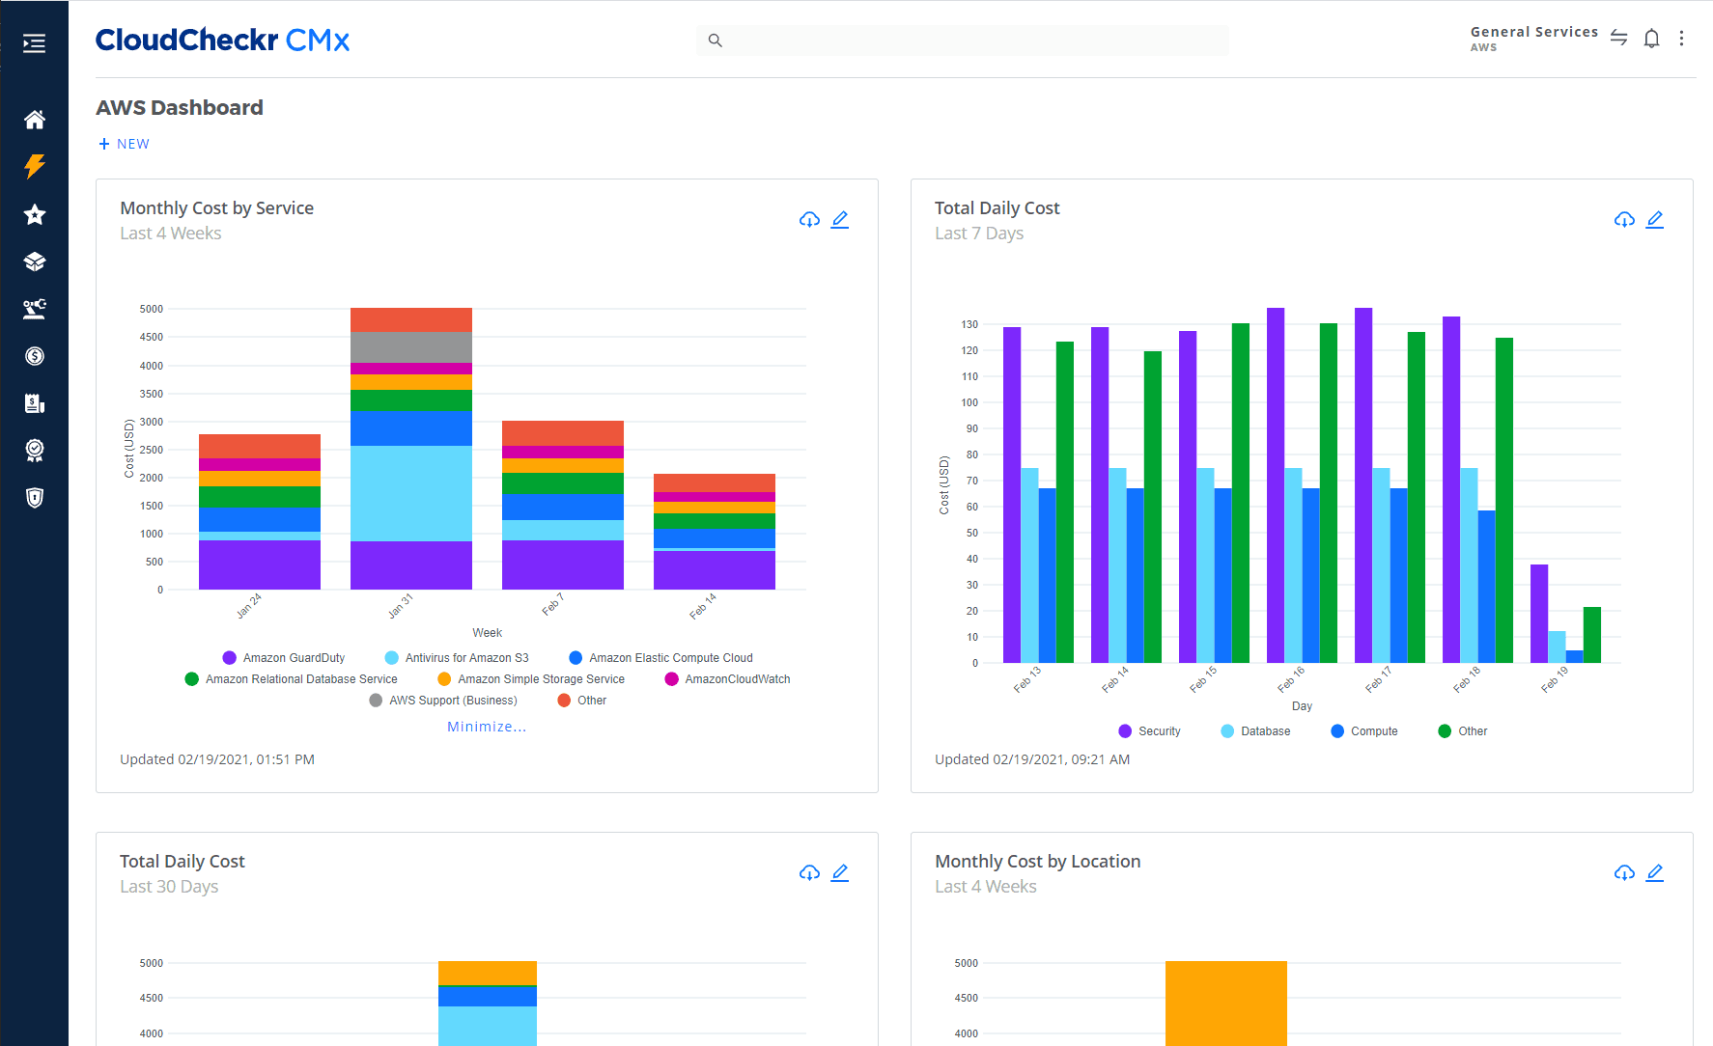Click the Feb 7 stacked bar
Image resolution: width=1713 pixels, height=1046 pixels.
(x=563, y=505)
